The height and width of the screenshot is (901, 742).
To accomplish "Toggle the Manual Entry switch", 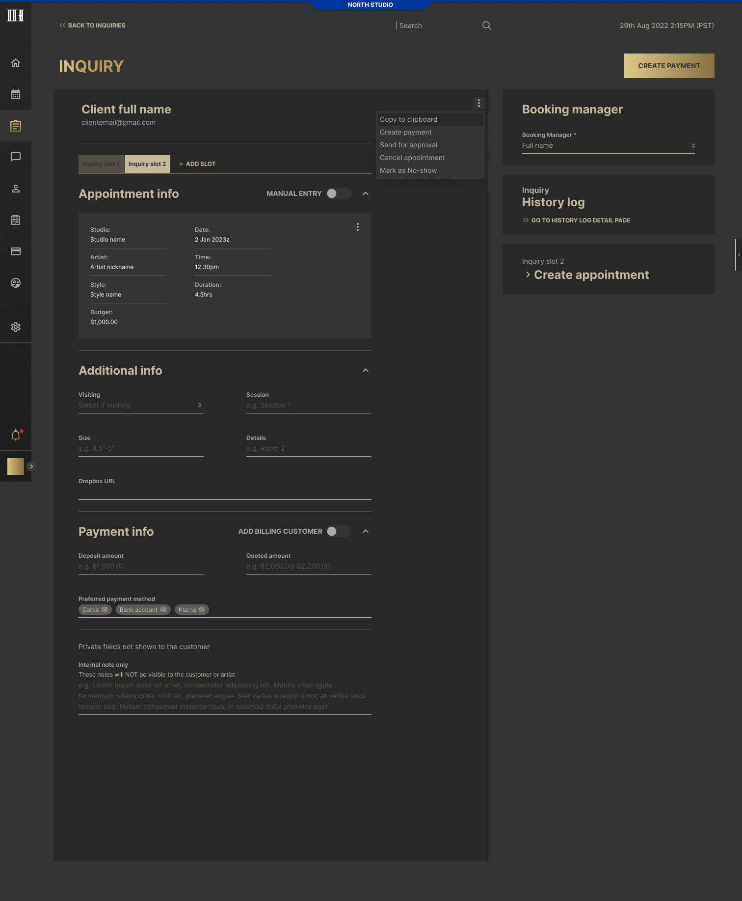I will tap(339, 193).
